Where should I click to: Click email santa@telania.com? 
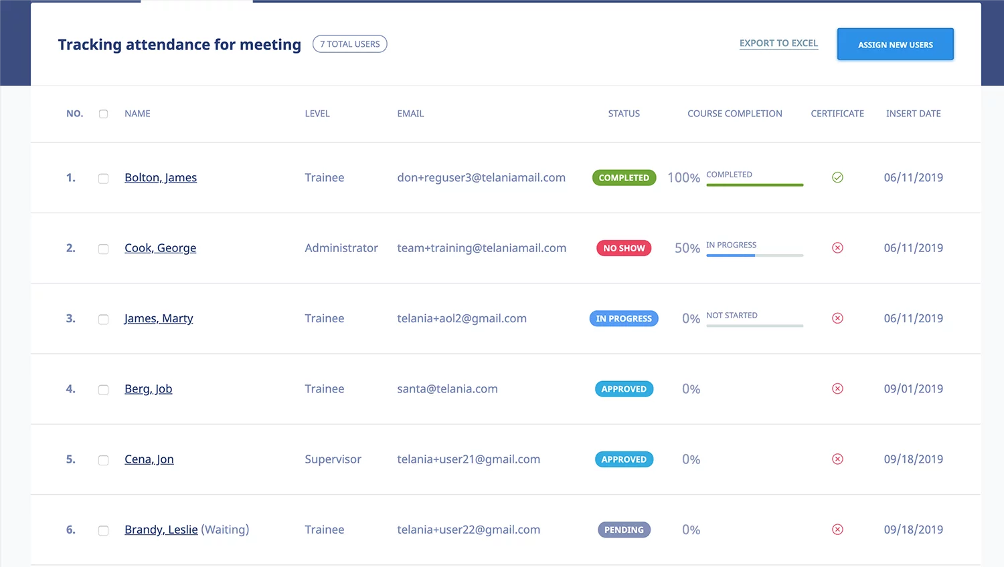point(447,389)
